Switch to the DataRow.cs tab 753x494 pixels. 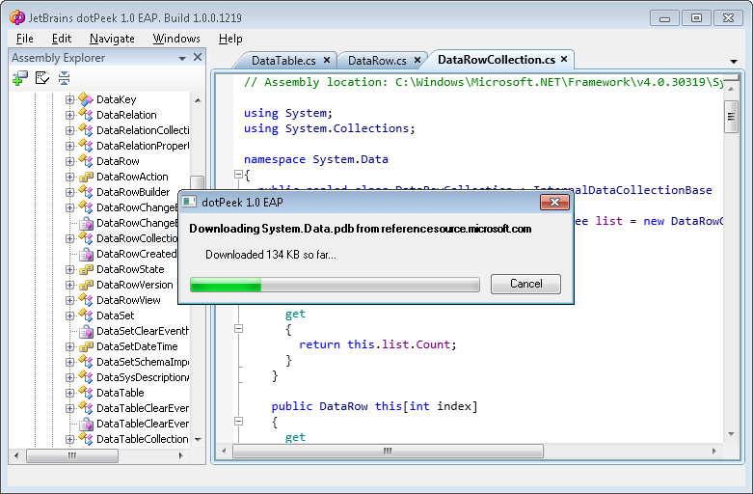[377, 61]
